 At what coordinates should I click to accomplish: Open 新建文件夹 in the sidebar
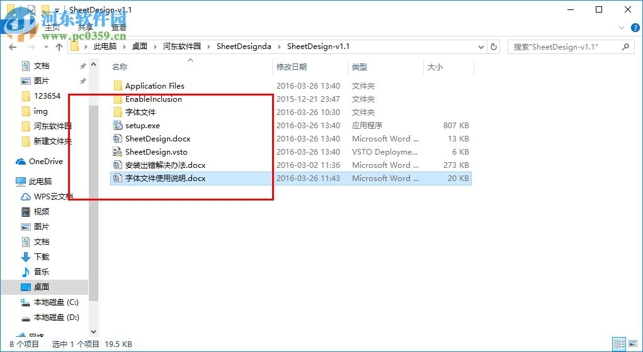(47, 141)
